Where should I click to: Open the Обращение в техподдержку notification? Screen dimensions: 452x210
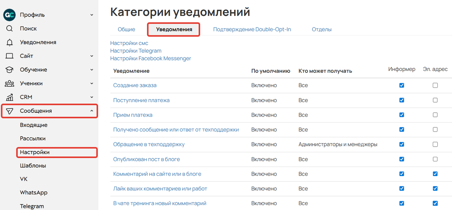click(x=149, y=144)
